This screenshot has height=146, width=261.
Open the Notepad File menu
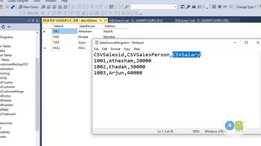coord(96,49)
